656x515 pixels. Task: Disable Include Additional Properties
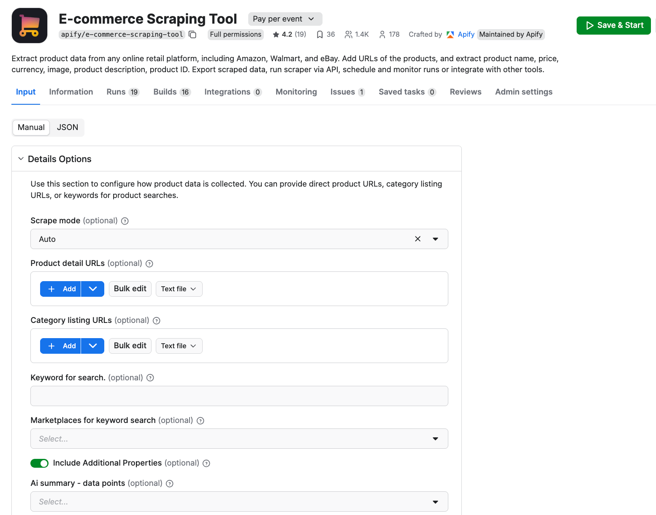coord(39,463)
